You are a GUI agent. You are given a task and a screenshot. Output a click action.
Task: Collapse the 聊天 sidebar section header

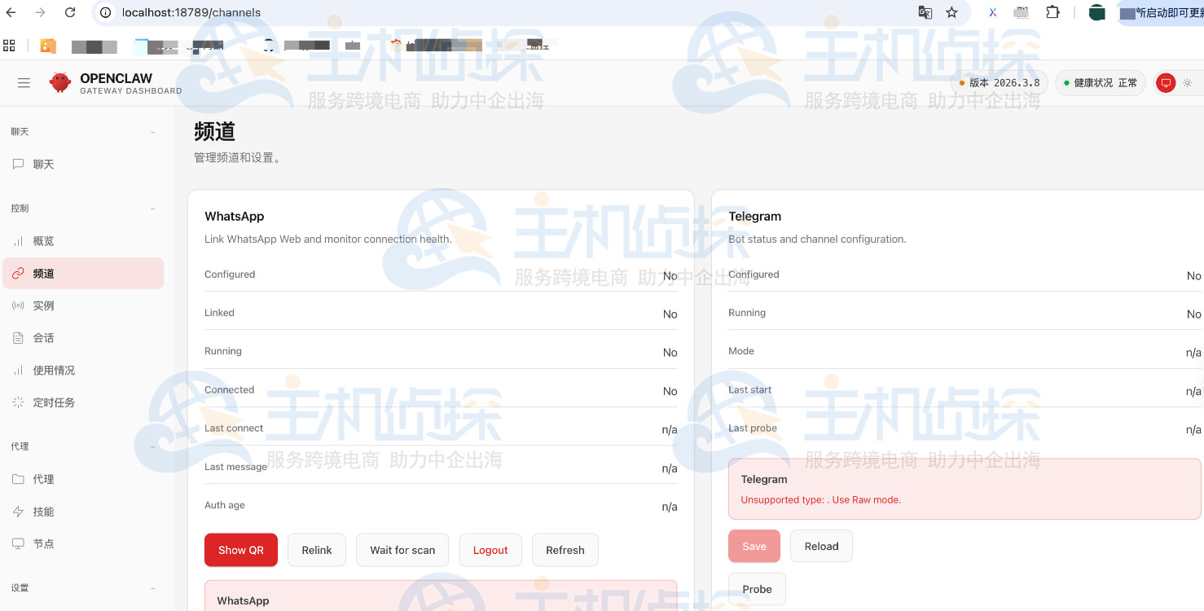point(83,131)
